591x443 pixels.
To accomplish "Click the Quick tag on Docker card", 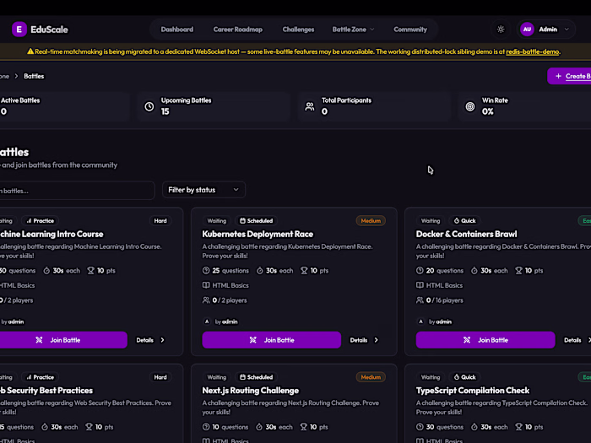I will 464,221.
